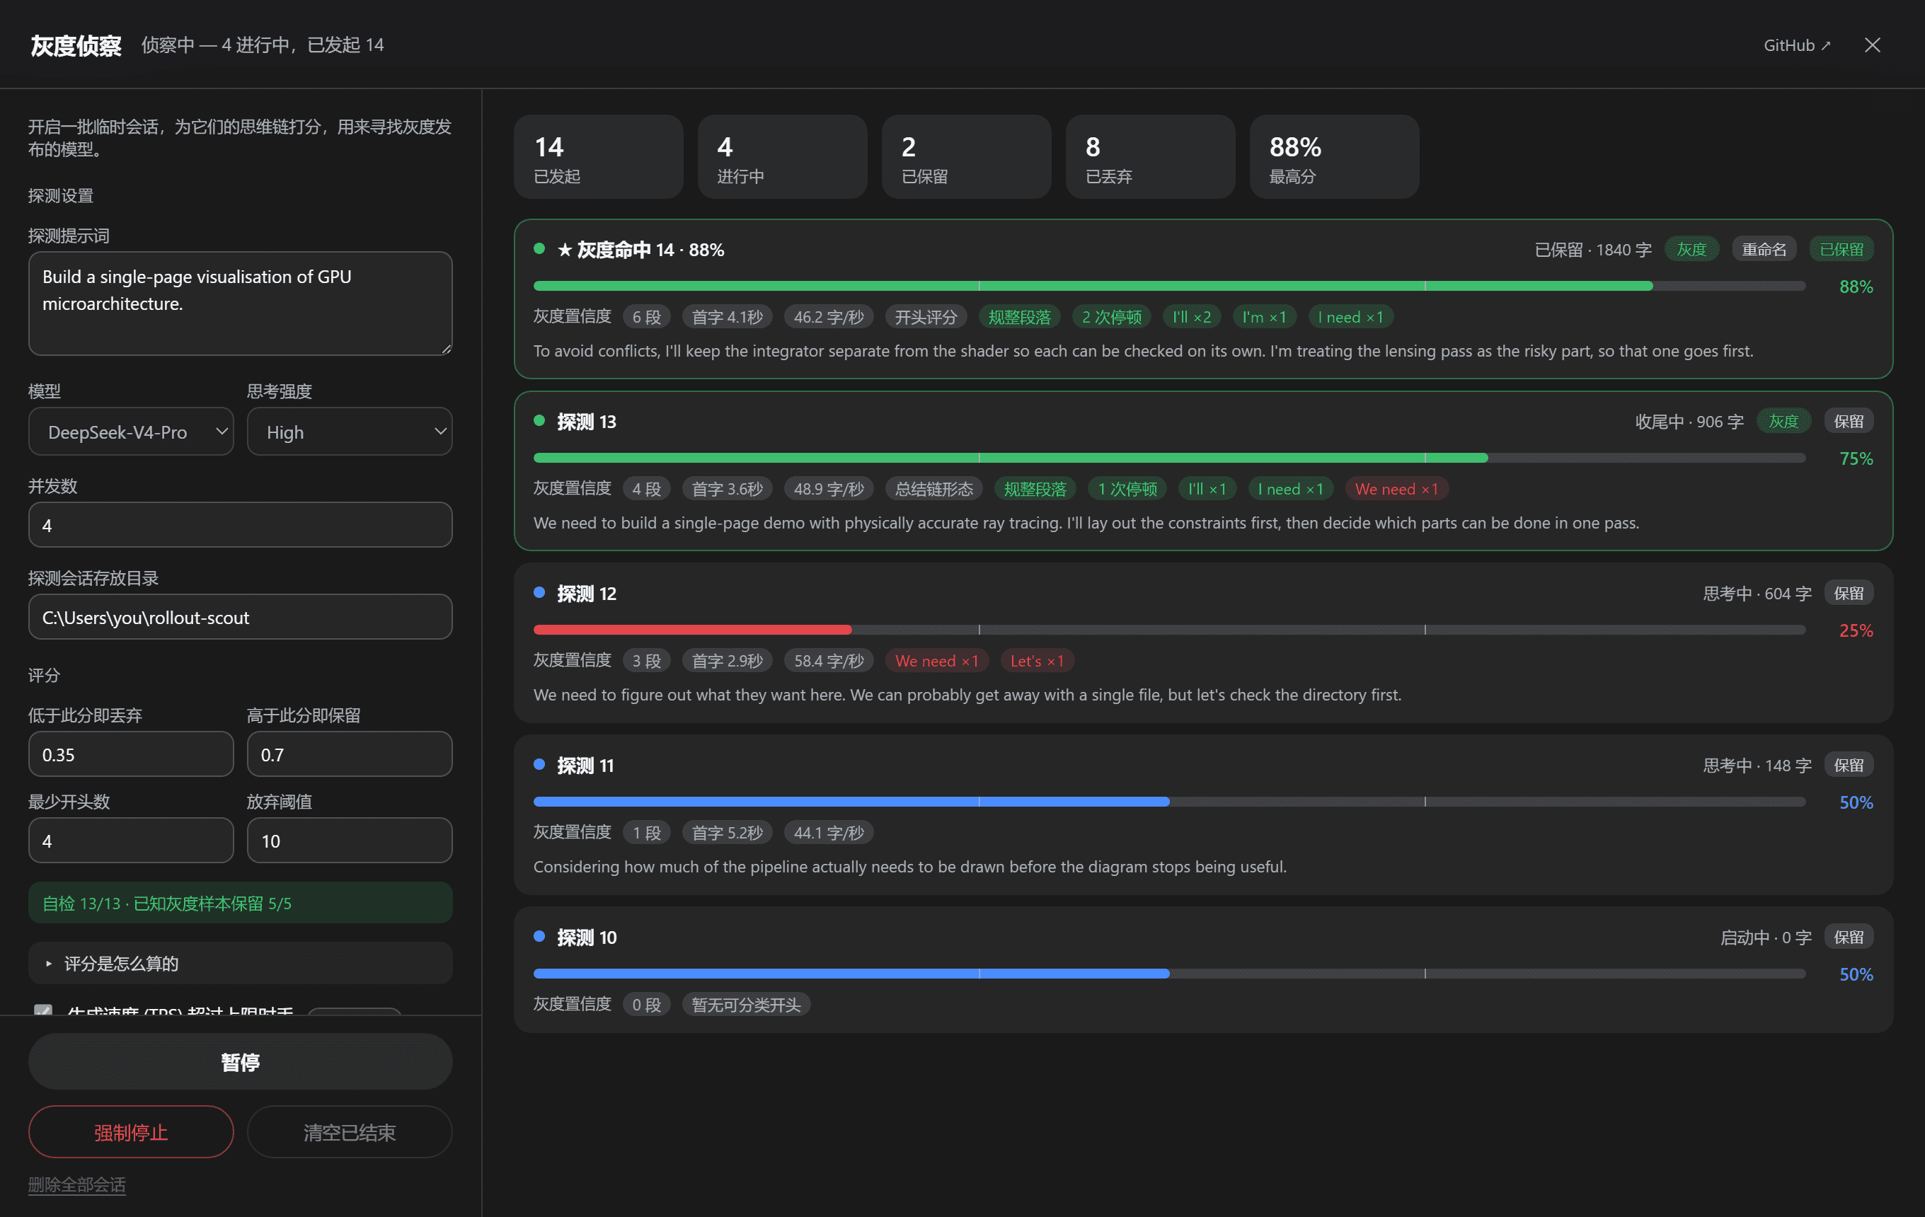Click the blue status dot on 探测 11
This screenshot has height=1217, width=1925.
[539, 764]
